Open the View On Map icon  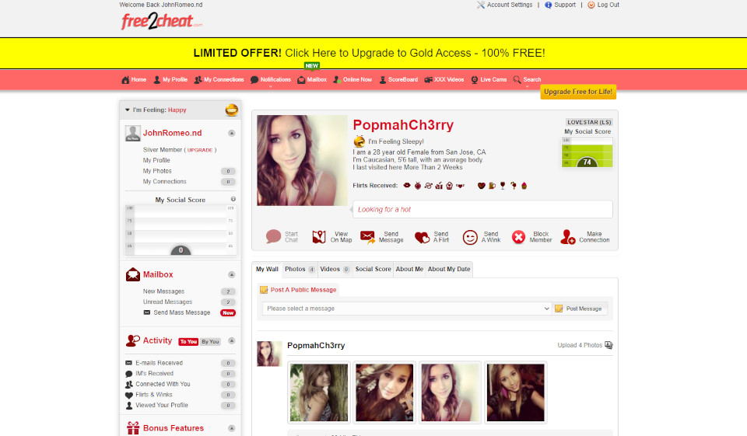319,237
